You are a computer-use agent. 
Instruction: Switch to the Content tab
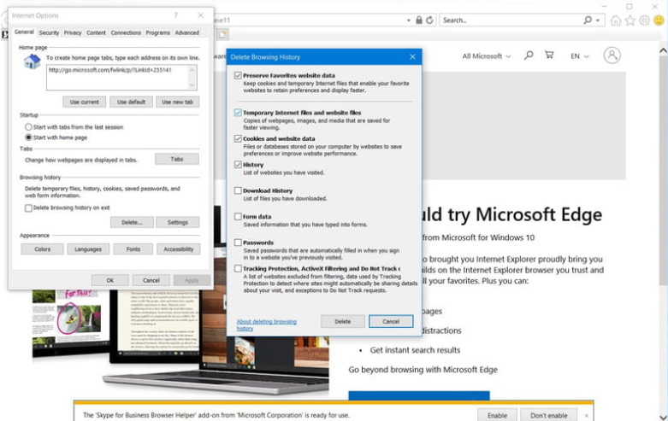click(x=97, y=32)
